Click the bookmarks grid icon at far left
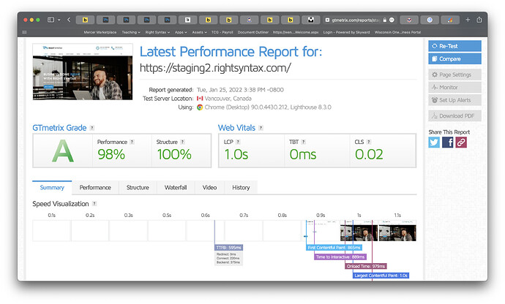 [x=24, y=32]
